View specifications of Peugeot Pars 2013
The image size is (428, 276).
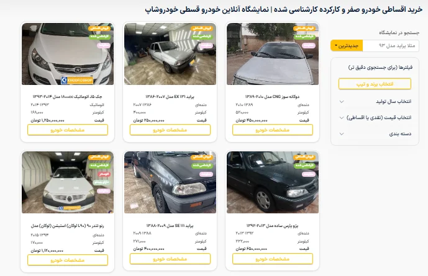tap(273, 259)
